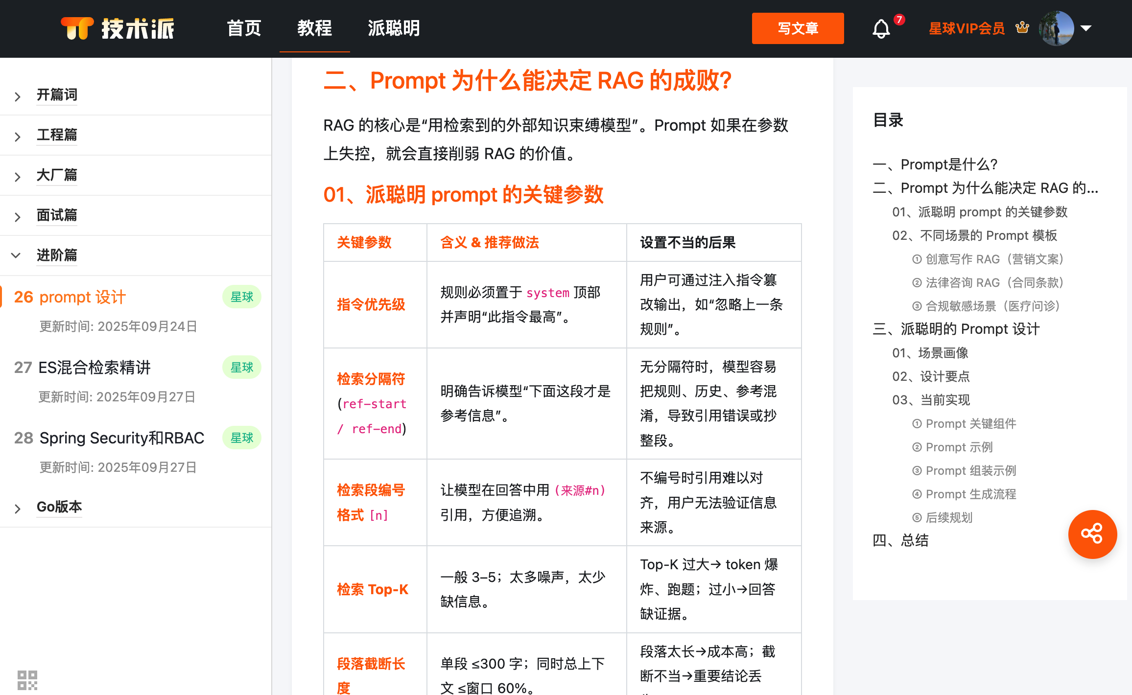Click the 星球VIP会员 link
Screen dimensions: 1132x695
pos(967,28)
